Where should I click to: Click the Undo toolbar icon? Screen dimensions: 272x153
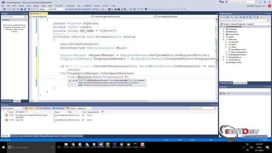(29, 9)
